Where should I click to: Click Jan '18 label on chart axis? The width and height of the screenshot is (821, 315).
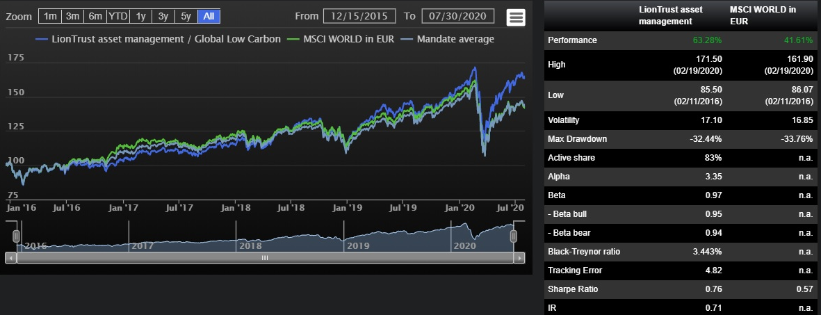click(x=236, y=208)
